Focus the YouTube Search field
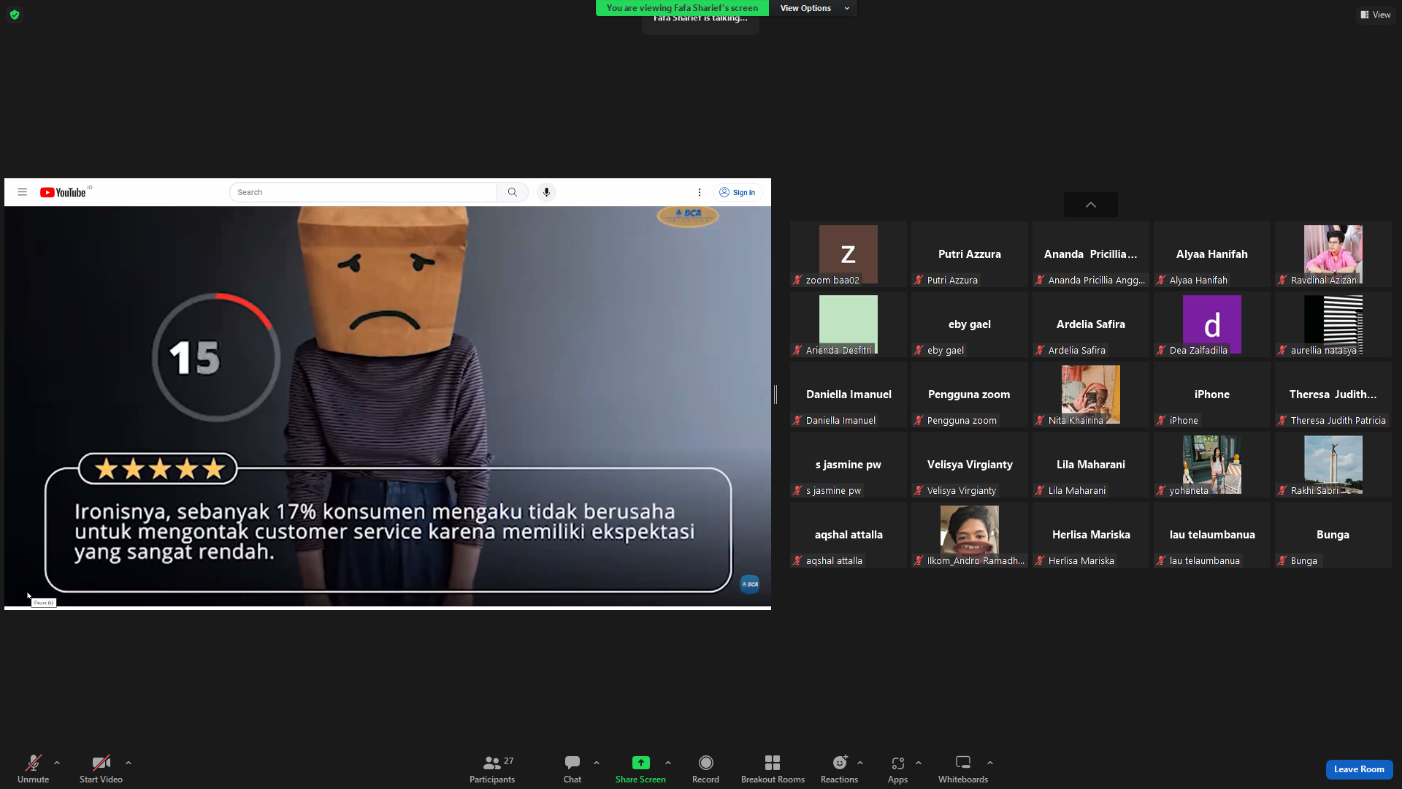The height and width of the screenshot is (789, 1402). pyautogui.click(x=363, y=192)
